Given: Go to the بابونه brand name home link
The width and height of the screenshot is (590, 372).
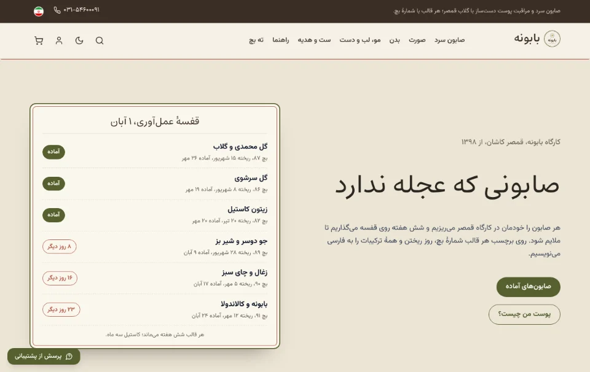Looking at the screenshot, I should click(527, 38).
